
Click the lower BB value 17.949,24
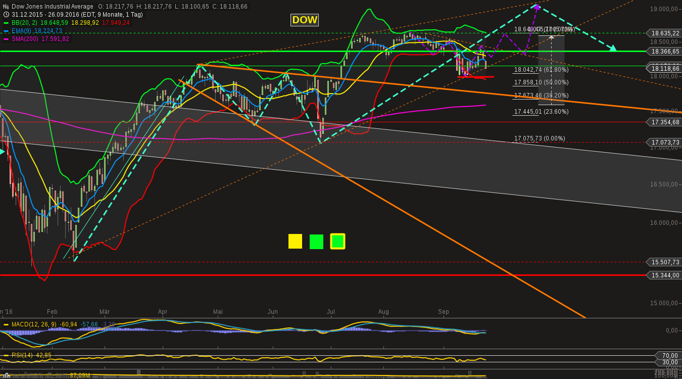116,23
